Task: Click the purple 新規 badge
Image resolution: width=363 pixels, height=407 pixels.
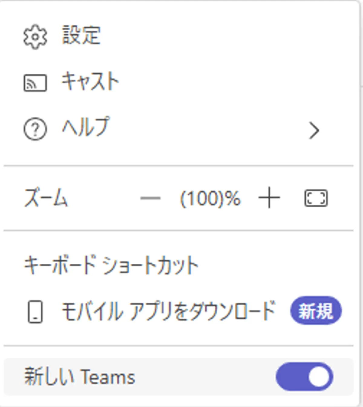Action: coord(316,311)
